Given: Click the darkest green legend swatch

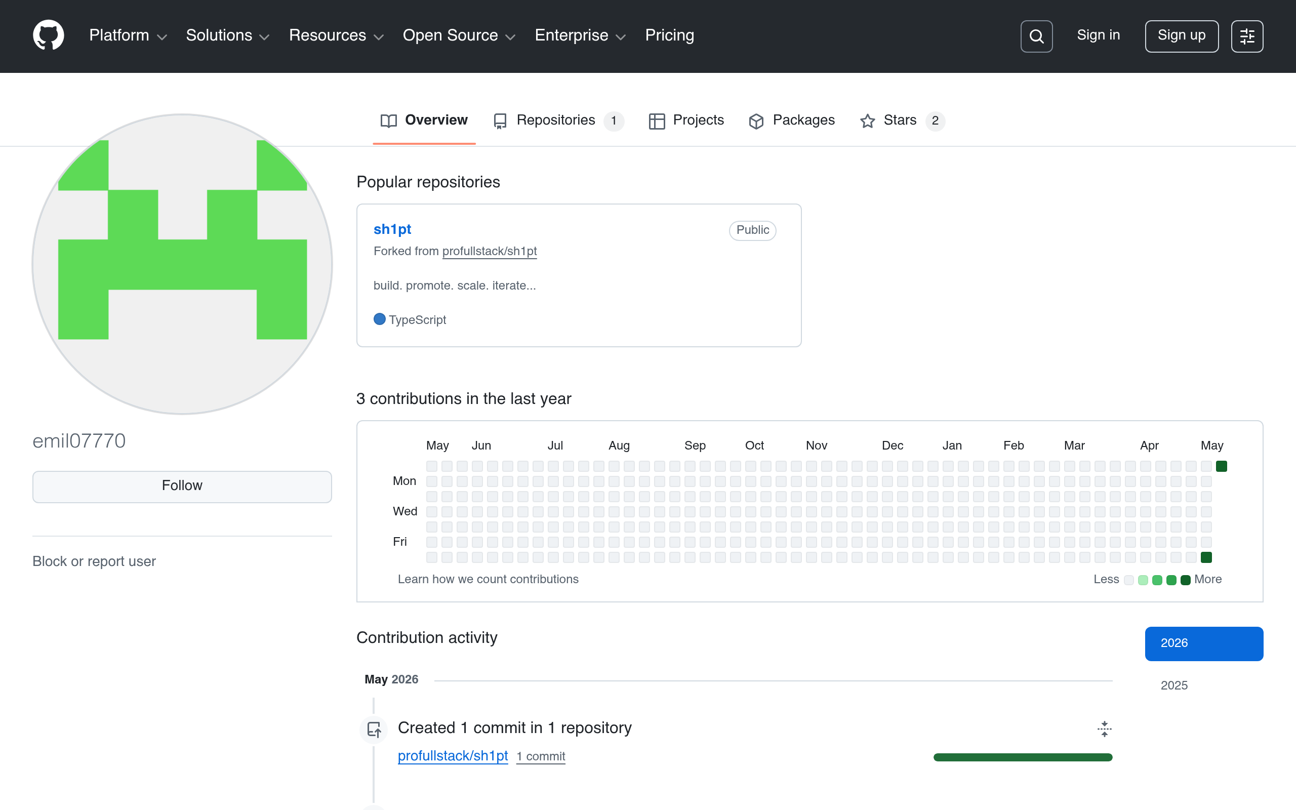Looking at the screenshot, I should pyautogui.click(x=1186, y=580).
